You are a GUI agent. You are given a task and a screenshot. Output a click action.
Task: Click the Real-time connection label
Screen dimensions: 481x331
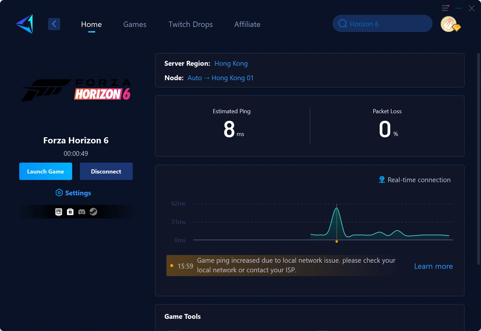coord(419,180)
